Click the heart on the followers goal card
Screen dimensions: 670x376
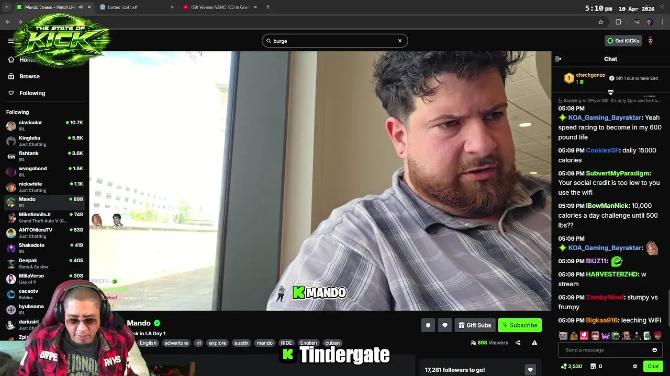tap(530, 370)
